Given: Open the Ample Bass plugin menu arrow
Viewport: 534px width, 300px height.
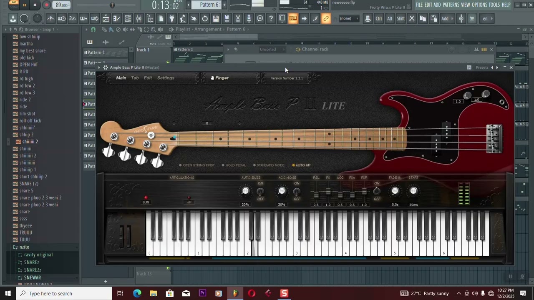Looking at the screenshot, I should 99,67.
